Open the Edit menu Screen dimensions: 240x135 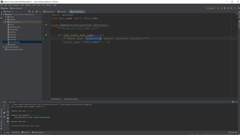coord(6,5)
